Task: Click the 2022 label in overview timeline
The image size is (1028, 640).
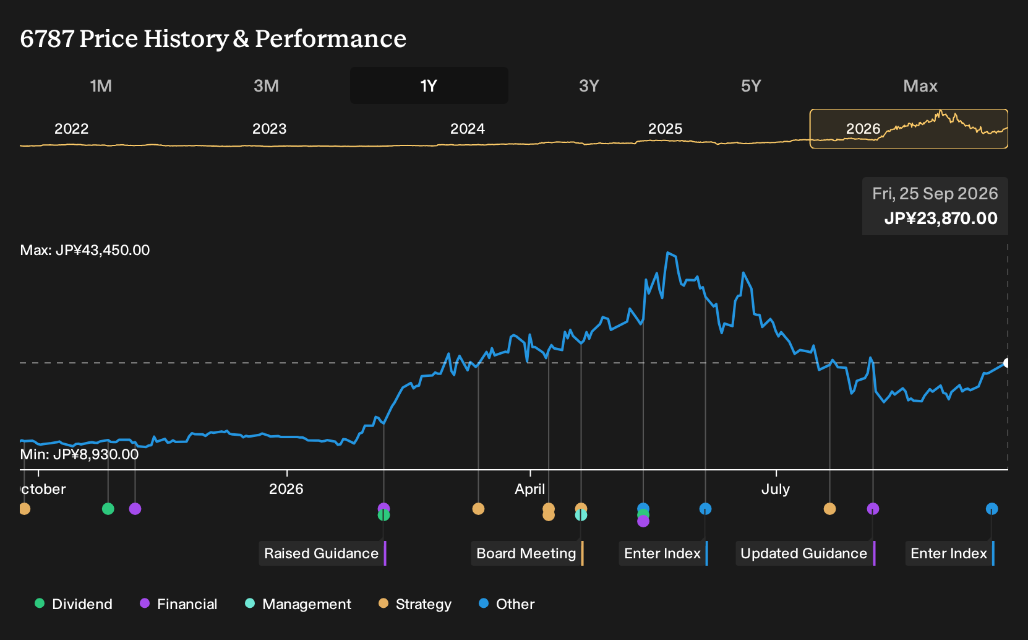Action: [72, 129]
